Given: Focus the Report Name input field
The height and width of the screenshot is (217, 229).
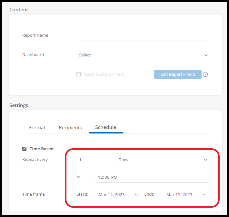Looking at the screenshot, I should [143, 36].
